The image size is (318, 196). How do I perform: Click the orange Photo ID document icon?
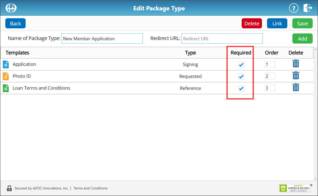coord(6,76)
